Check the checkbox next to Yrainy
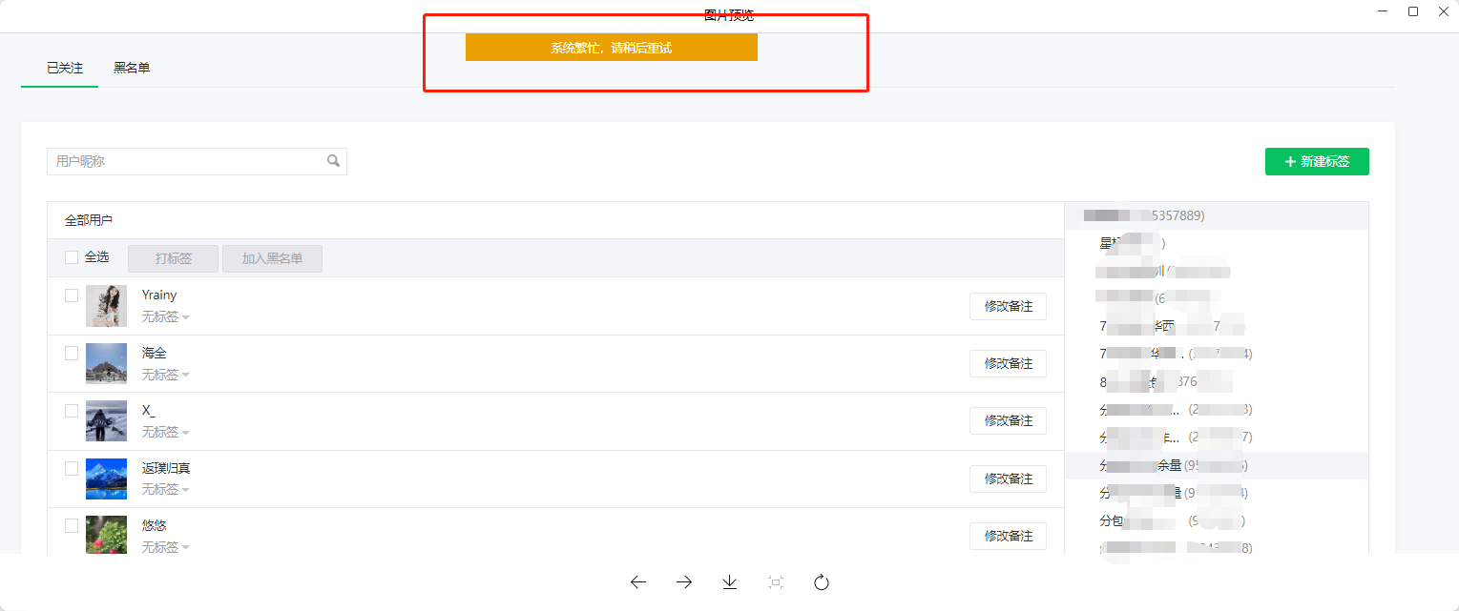This screenshot has width=1459, height=611. click(71, 295)
